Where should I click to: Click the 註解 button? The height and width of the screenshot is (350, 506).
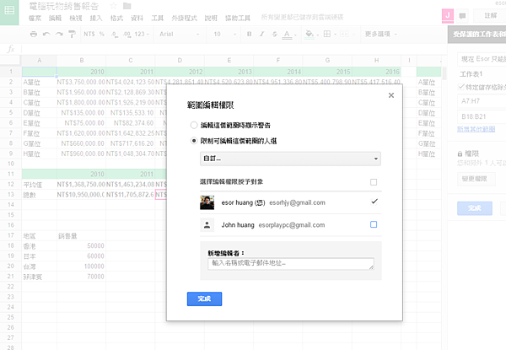(x=489, y=16)
